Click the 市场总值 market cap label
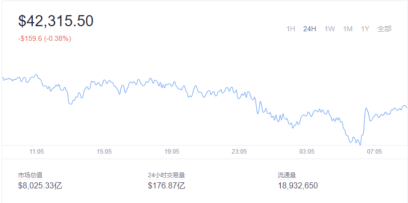Viewport: 408px width, 203px height. tap(30, 175)
